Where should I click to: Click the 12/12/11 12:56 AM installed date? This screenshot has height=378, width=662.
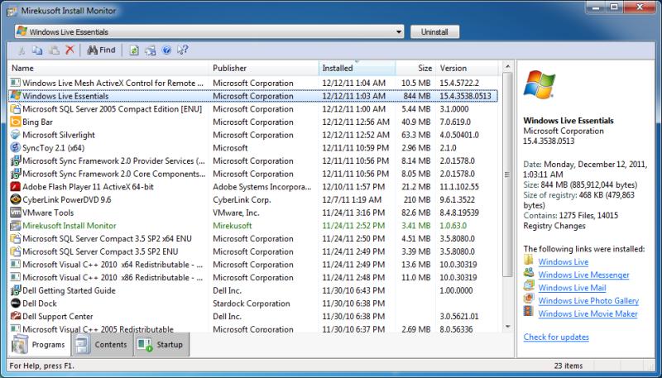[x=356, y=122]
